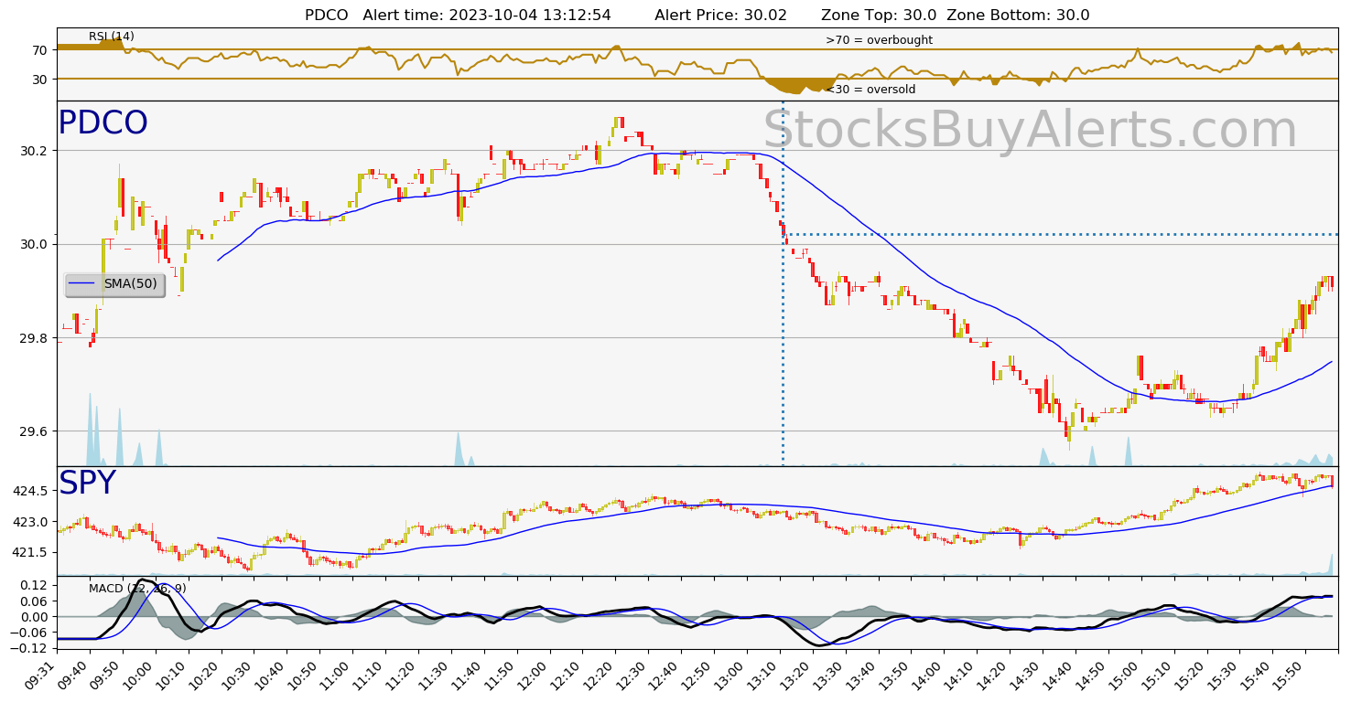Click 'Zone Top: 30.0' in the title
This screenshot has width=1351, height=702.
coord(879,16)
